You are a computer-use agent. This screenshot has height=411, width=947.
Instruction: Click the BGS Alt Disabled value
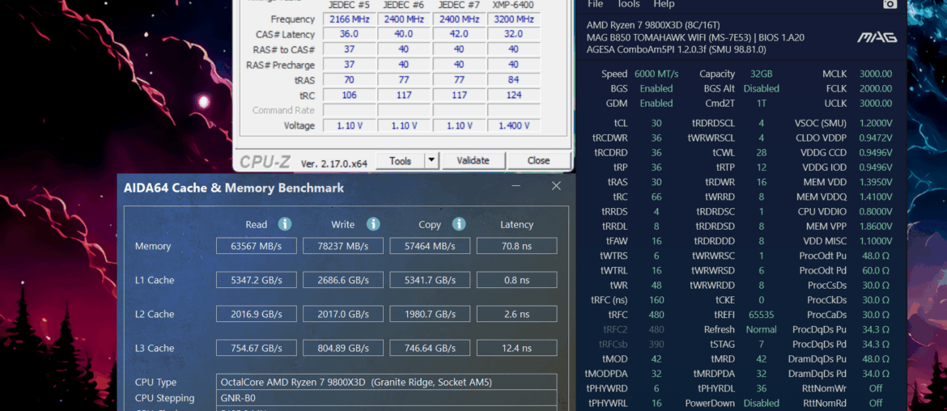tap(761, 88)
